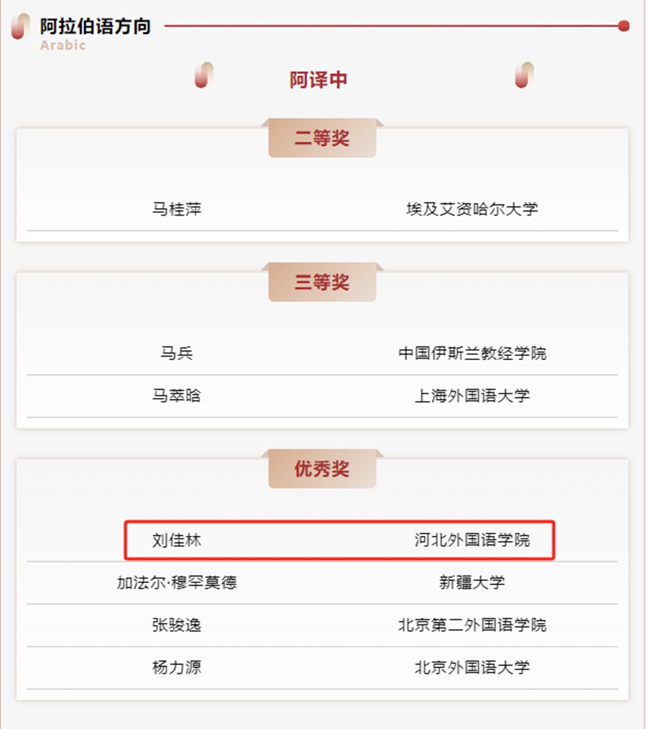Click the capsule icon right of 阿译中
The image size is (646, 729).
coord(524,75)
